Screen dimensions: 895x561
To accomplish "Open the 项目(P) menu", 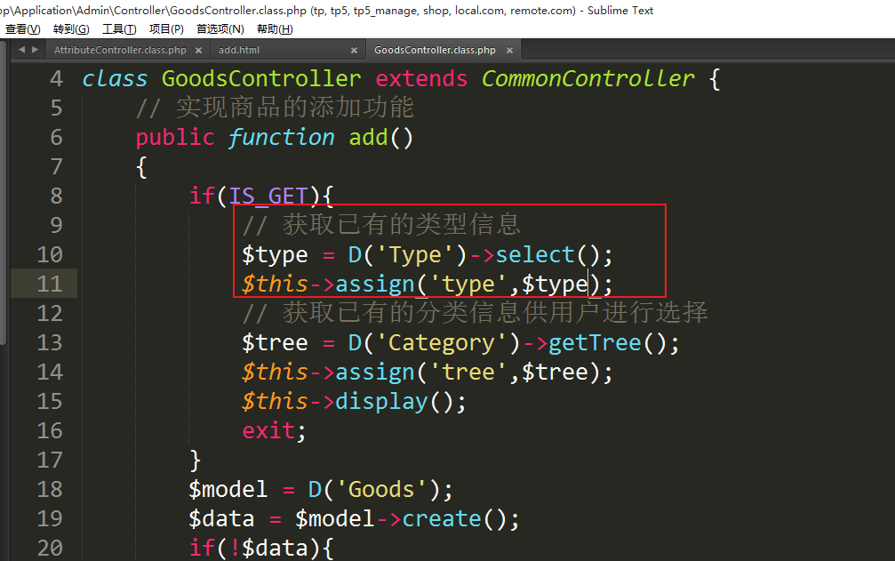I will 166,29.
